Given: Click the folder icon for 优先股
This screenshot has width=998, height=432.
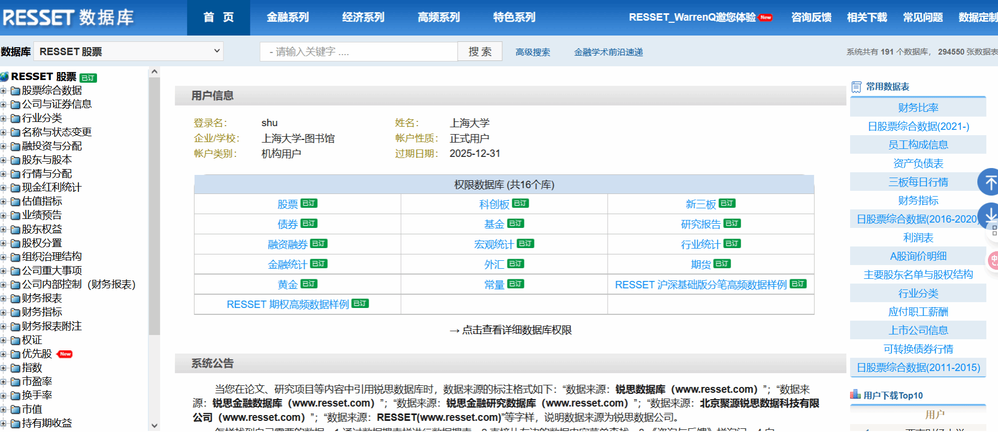Looking at the screenshot, I should 15,355.
